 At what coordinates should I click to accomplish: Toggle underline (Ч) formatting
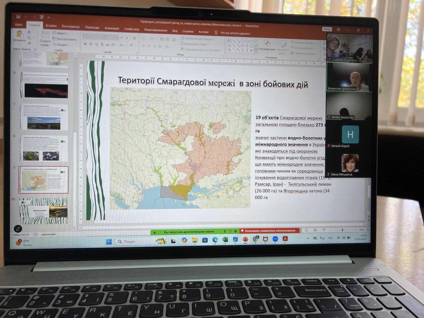pos(96,44)
